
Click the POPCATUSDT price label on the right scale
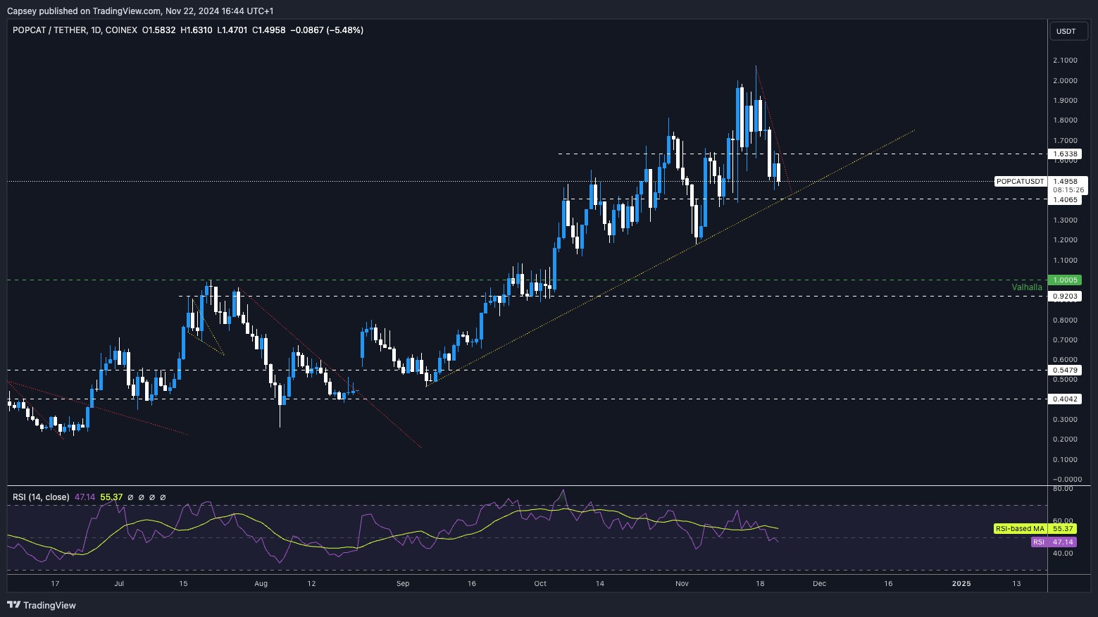coord(1021,181)
